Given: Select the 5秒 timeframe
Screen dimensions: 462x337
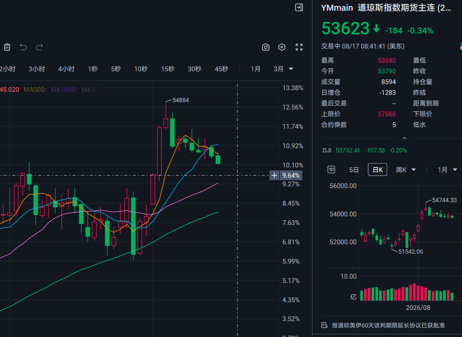Looking at the screenshot, I should [116, 69].
